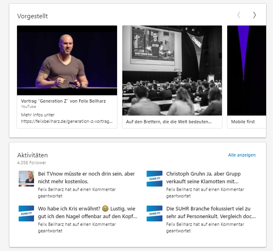This screenshot has height=251, width=273.
Task: Click the 'Aktivitäten' section heading
Action: [x=32, y=155]
